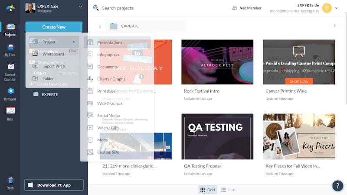Expand the EXPERTE.de workspace dropdown
Screen dimensions: 347x195
pyautogui.click(x=81, y=6)
